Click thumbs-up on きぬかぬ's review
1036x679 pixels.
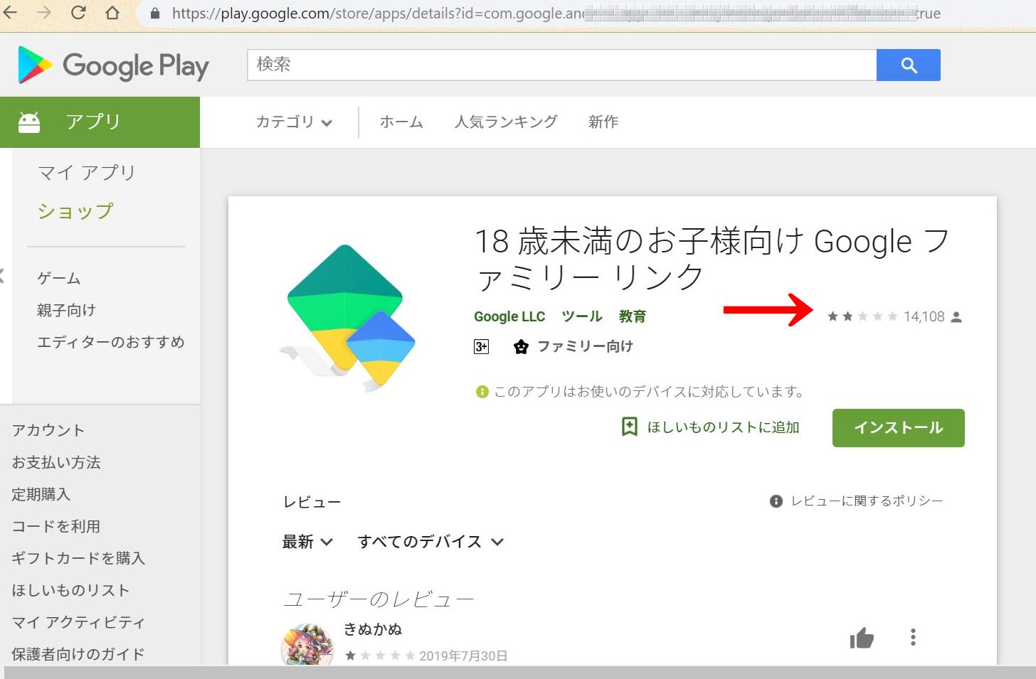click(862, 638)
